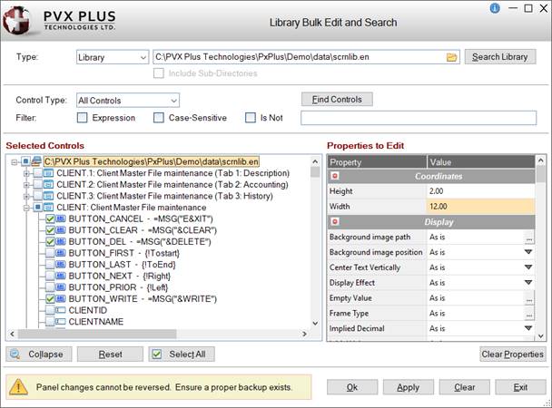Click the blue info icon in title bar

point(495,8)
